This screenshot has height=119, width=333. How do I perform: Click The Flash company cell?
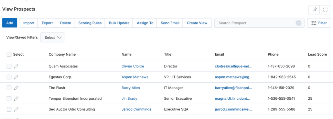pyautogui.click(x=57, y=88)
